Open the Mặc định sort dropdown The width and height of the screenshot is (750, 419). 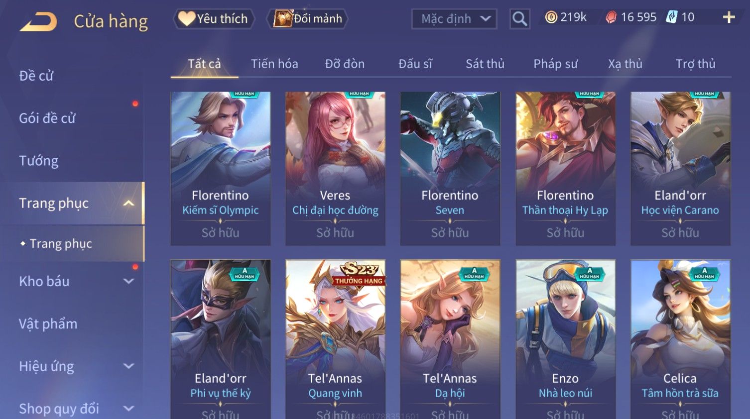454,19
